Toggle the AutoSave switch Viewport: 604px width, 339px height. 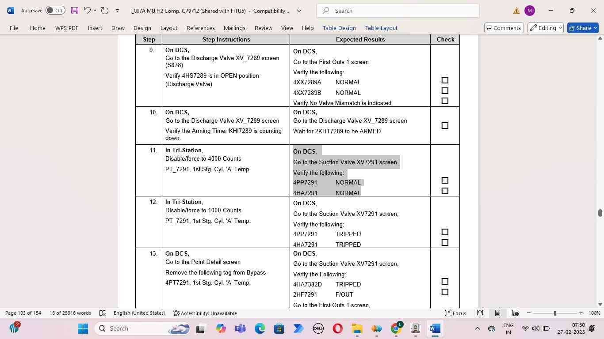pos(55,10)
